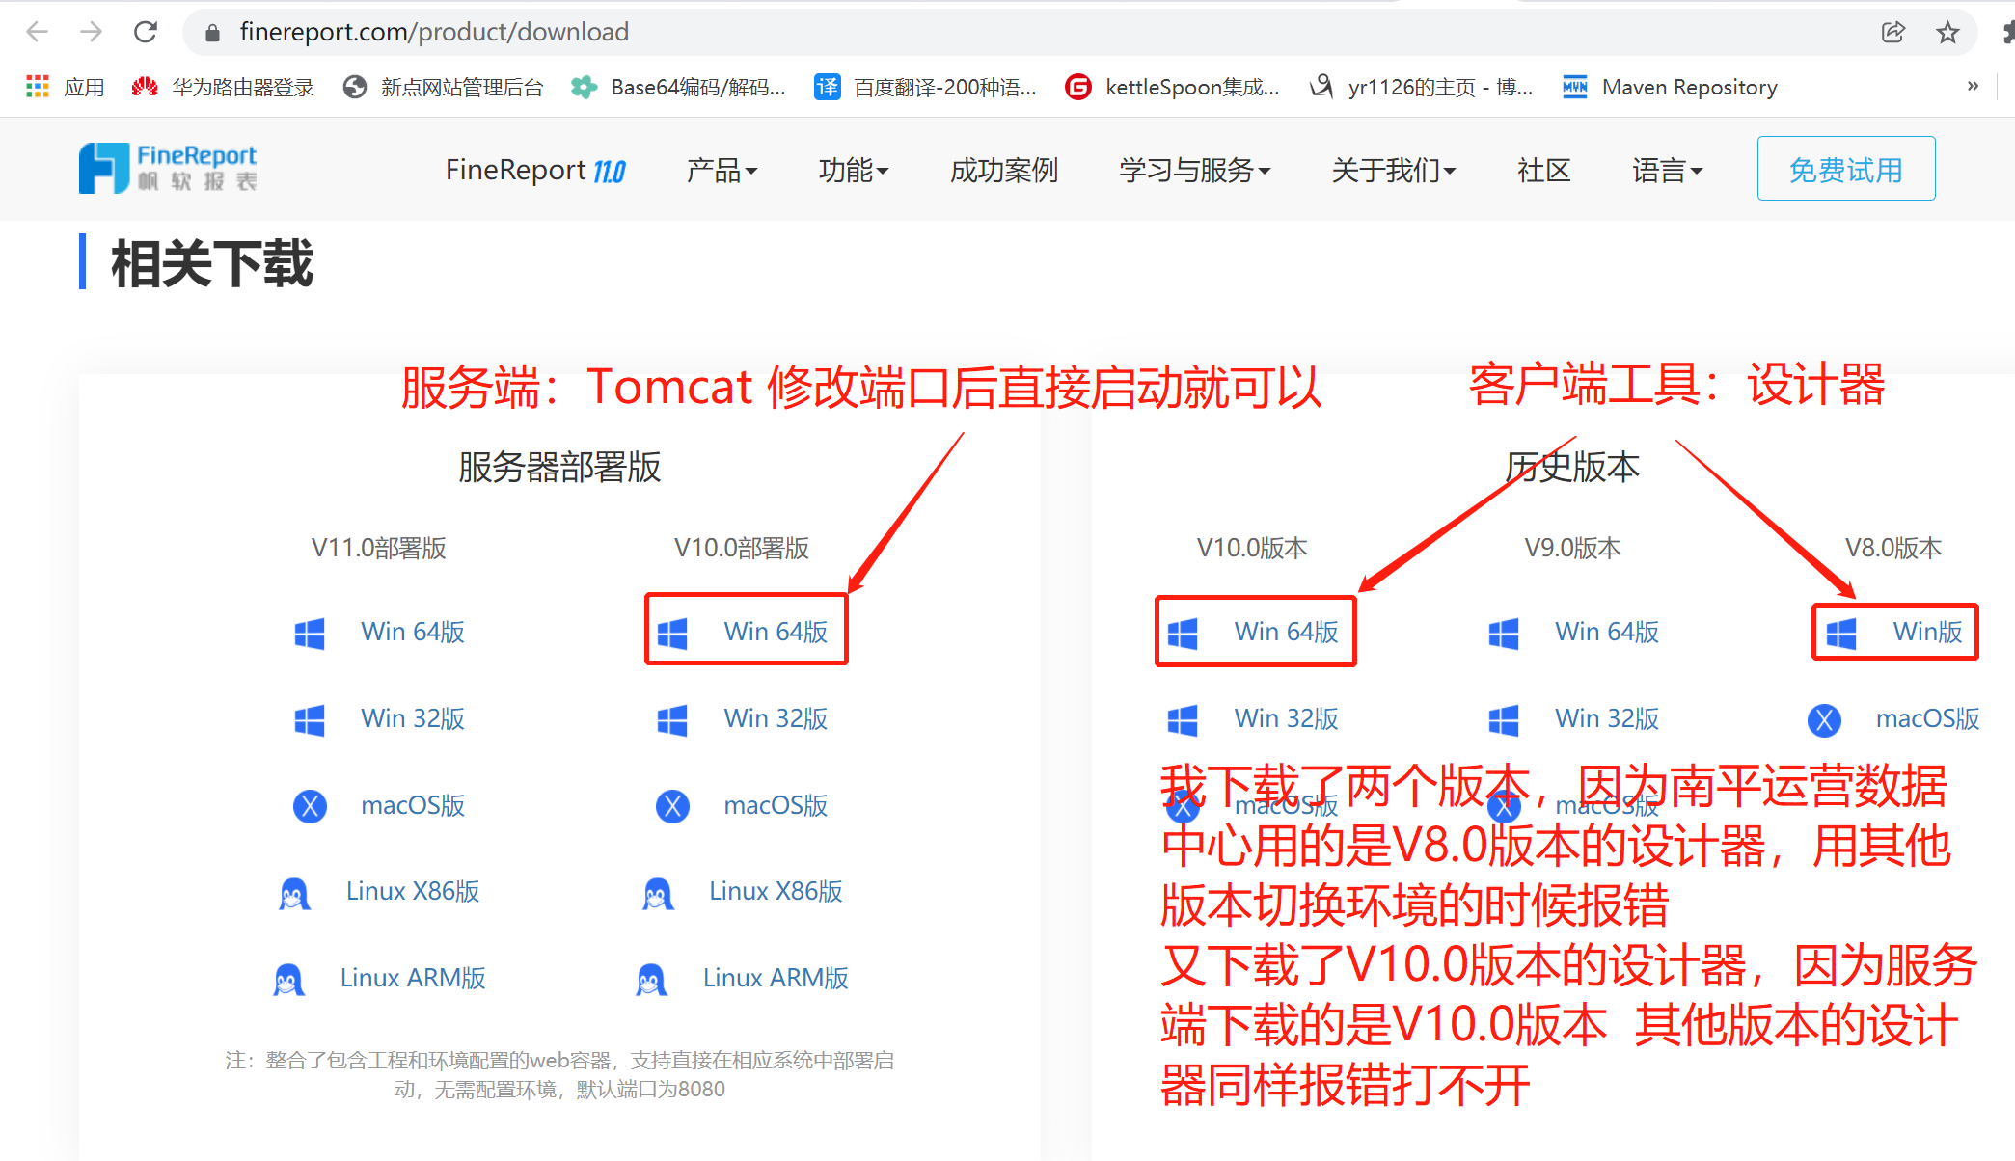The width and height of the screenshot is (2015, 1161).
Task: Open yr1126 homepage bookmark
Action: [1421, 87]
